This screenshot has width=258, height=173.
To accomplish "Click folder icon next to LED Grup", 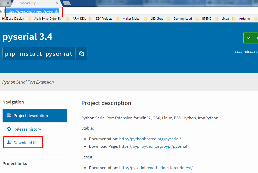I will coord(145,19).
